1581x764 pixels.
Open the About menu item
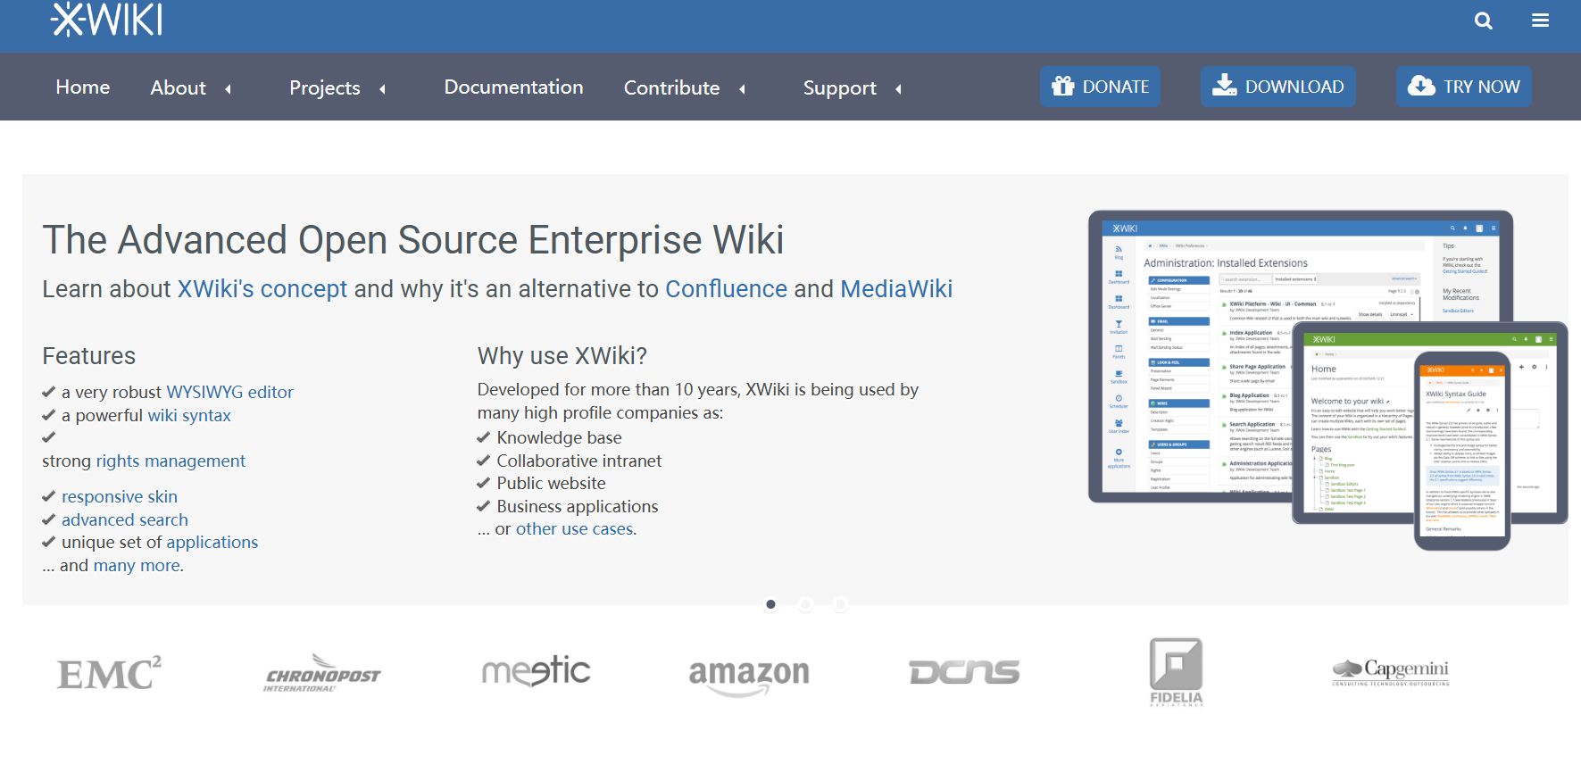(179, 87)
